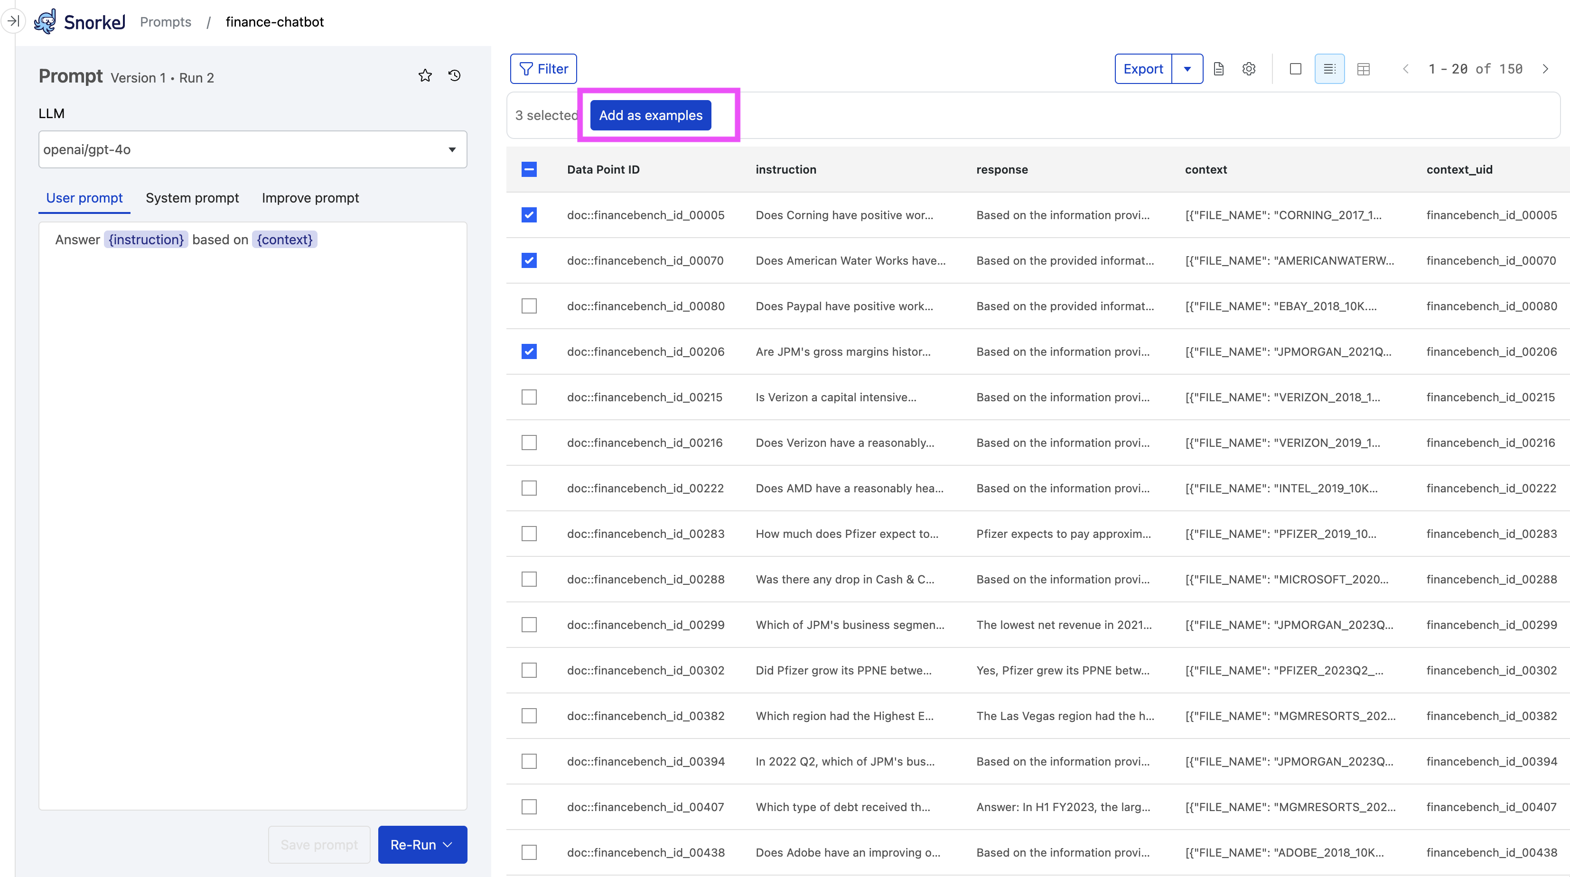The height and width of the screenshot is (877, 1570).
Task: Click the Data Point ID column header
Action: [x=603, y=169]
